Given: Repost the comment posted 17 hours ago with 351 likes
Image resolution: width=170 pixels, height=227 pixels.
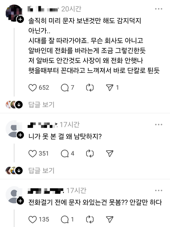Looking at the screenshot, I should (x=90, y=153).
